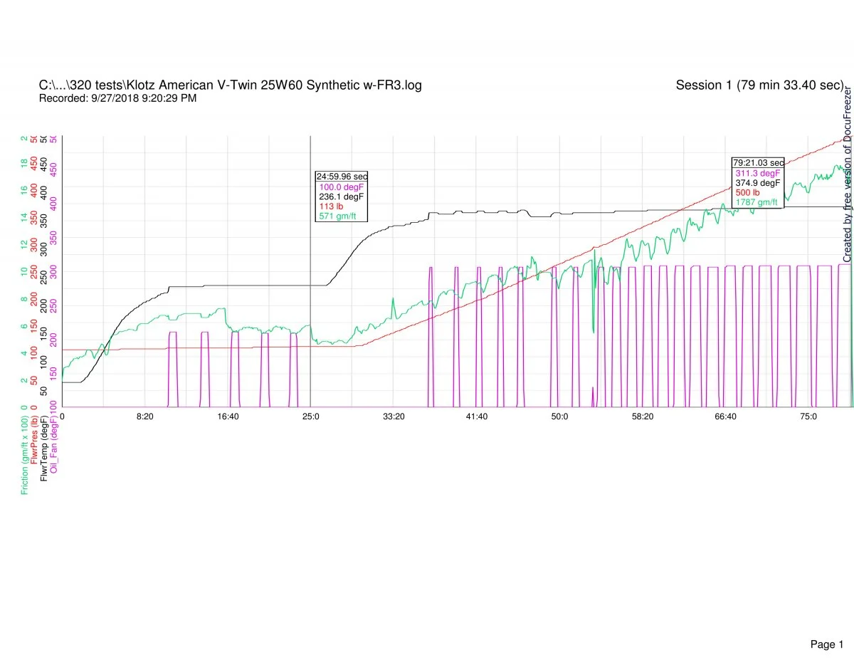Select the 16:40 time axis label
Screen dimensions: 854x660
pyautogui.click(x=228, y=417)
